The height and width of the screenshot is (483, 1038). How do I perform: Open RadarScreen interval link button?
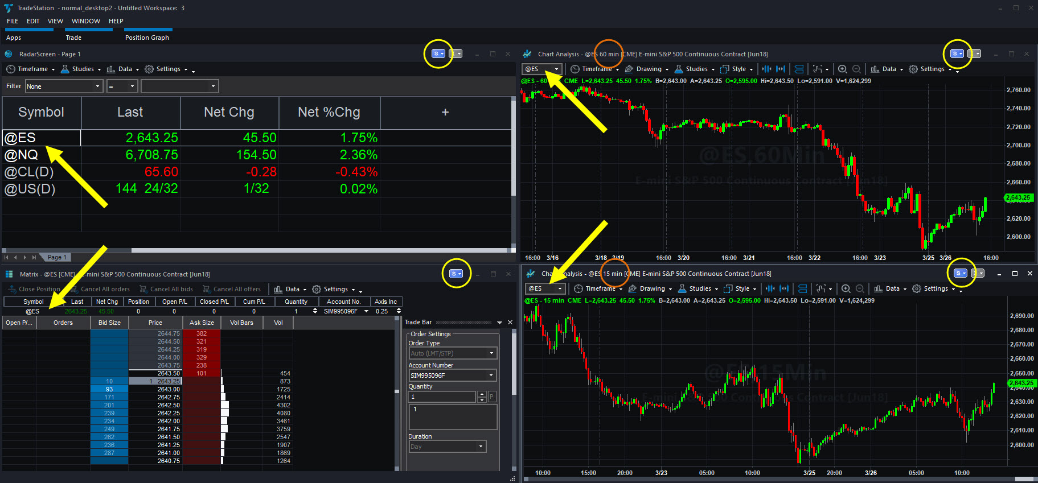pos(456,53)
